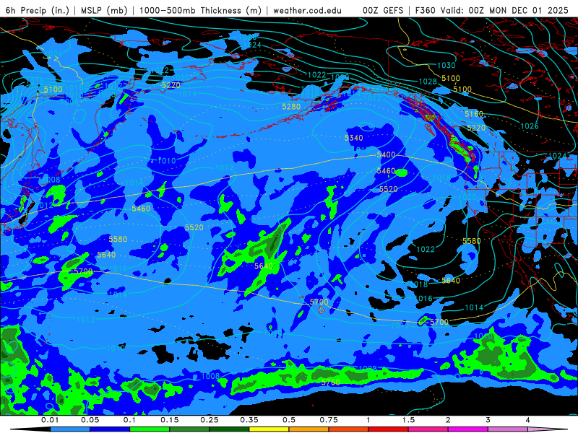Viewport: 578px width, 433px height.
Task: Click the "Valid: 00Z MON DEC 01 2025" text
Action: [x=504, y=10]
